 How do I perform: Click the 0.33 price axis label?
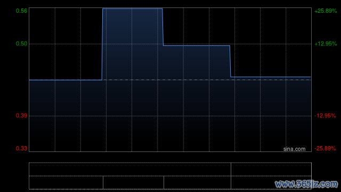pyautogui.click(x=21, y=148)
